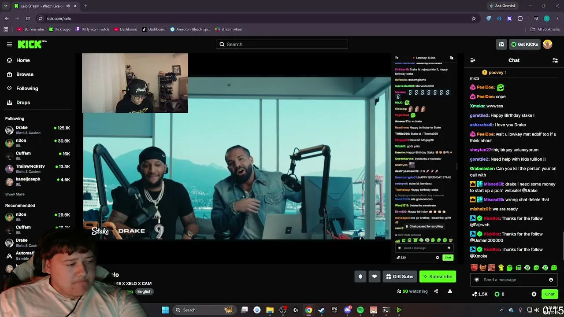564x317 pixels.
Task: Focus the Kick search field
Action: click(282, 44)
